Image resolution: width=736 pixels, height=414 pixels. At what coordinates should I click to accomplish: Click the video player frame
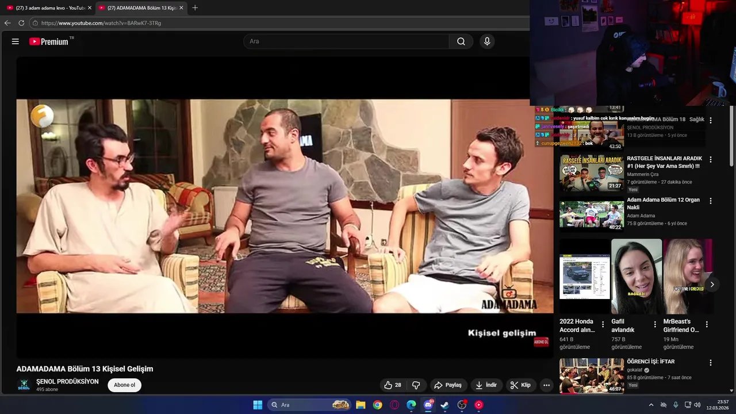coord(285,207)
